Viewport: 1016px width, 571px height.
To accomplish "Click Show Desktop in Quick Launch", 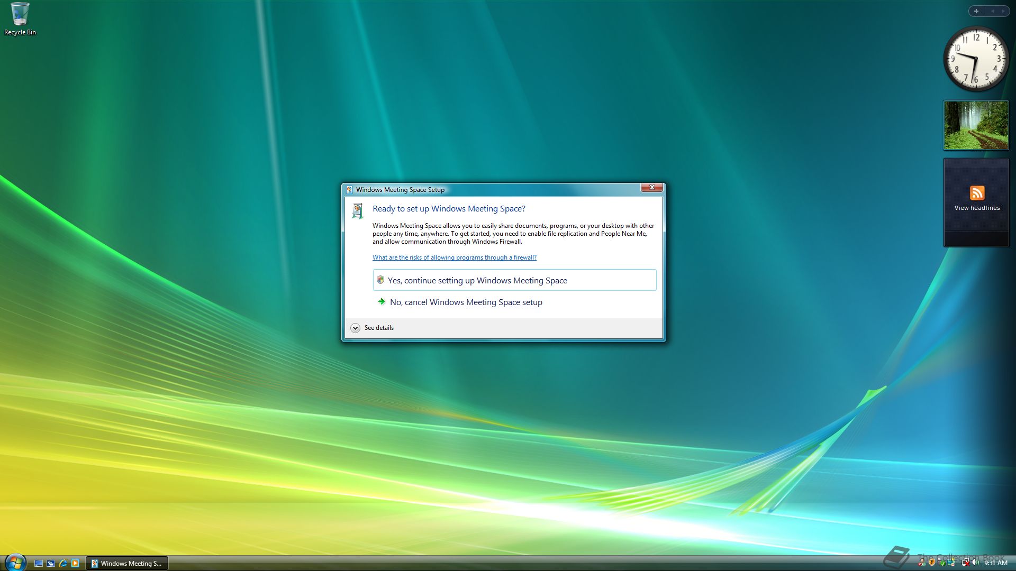I will click(x=39, y=564).
